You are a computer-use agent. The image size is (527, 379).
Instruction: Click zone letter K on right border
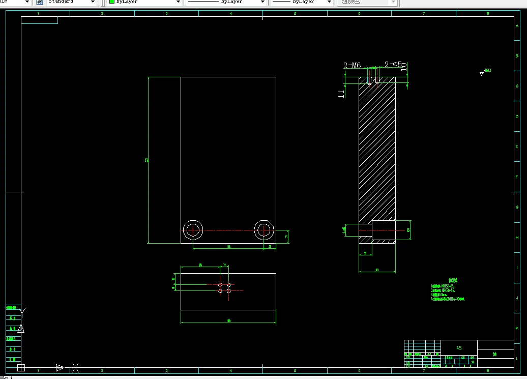point(517,328)
